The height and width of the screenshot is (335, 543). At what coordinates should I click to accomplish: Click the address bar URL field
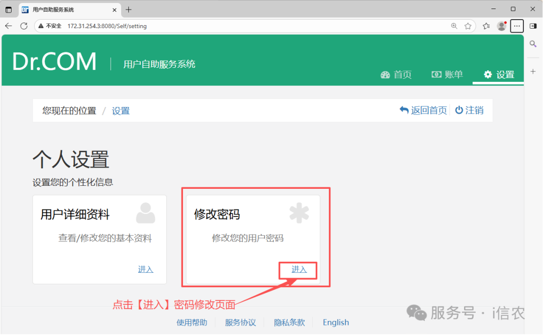251,26
